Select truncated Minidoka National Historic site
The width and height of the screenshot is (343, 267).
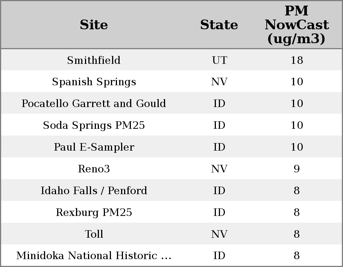tap(94, 256)
